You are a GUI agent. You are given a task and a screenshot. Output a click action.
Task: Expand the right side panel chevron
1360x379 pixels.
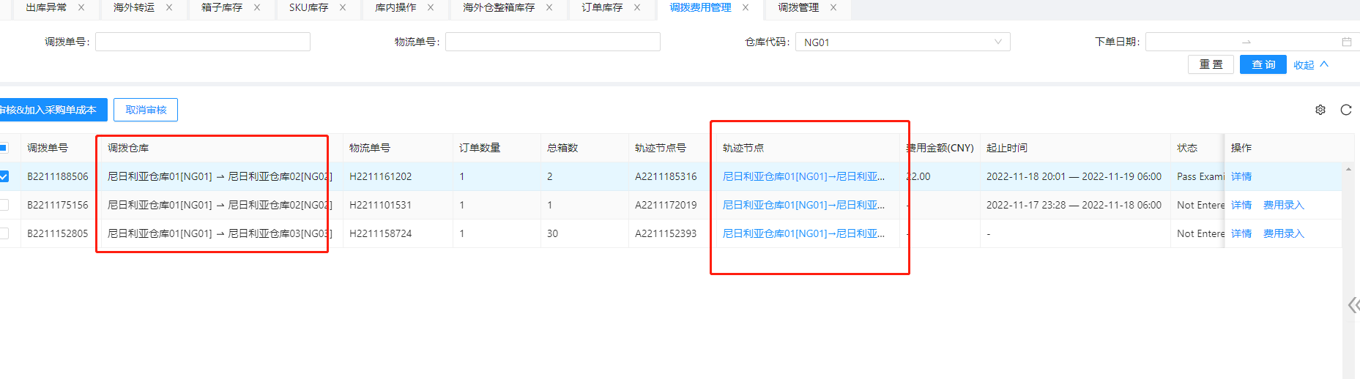pyautogui.click(x=1353, y=305)
